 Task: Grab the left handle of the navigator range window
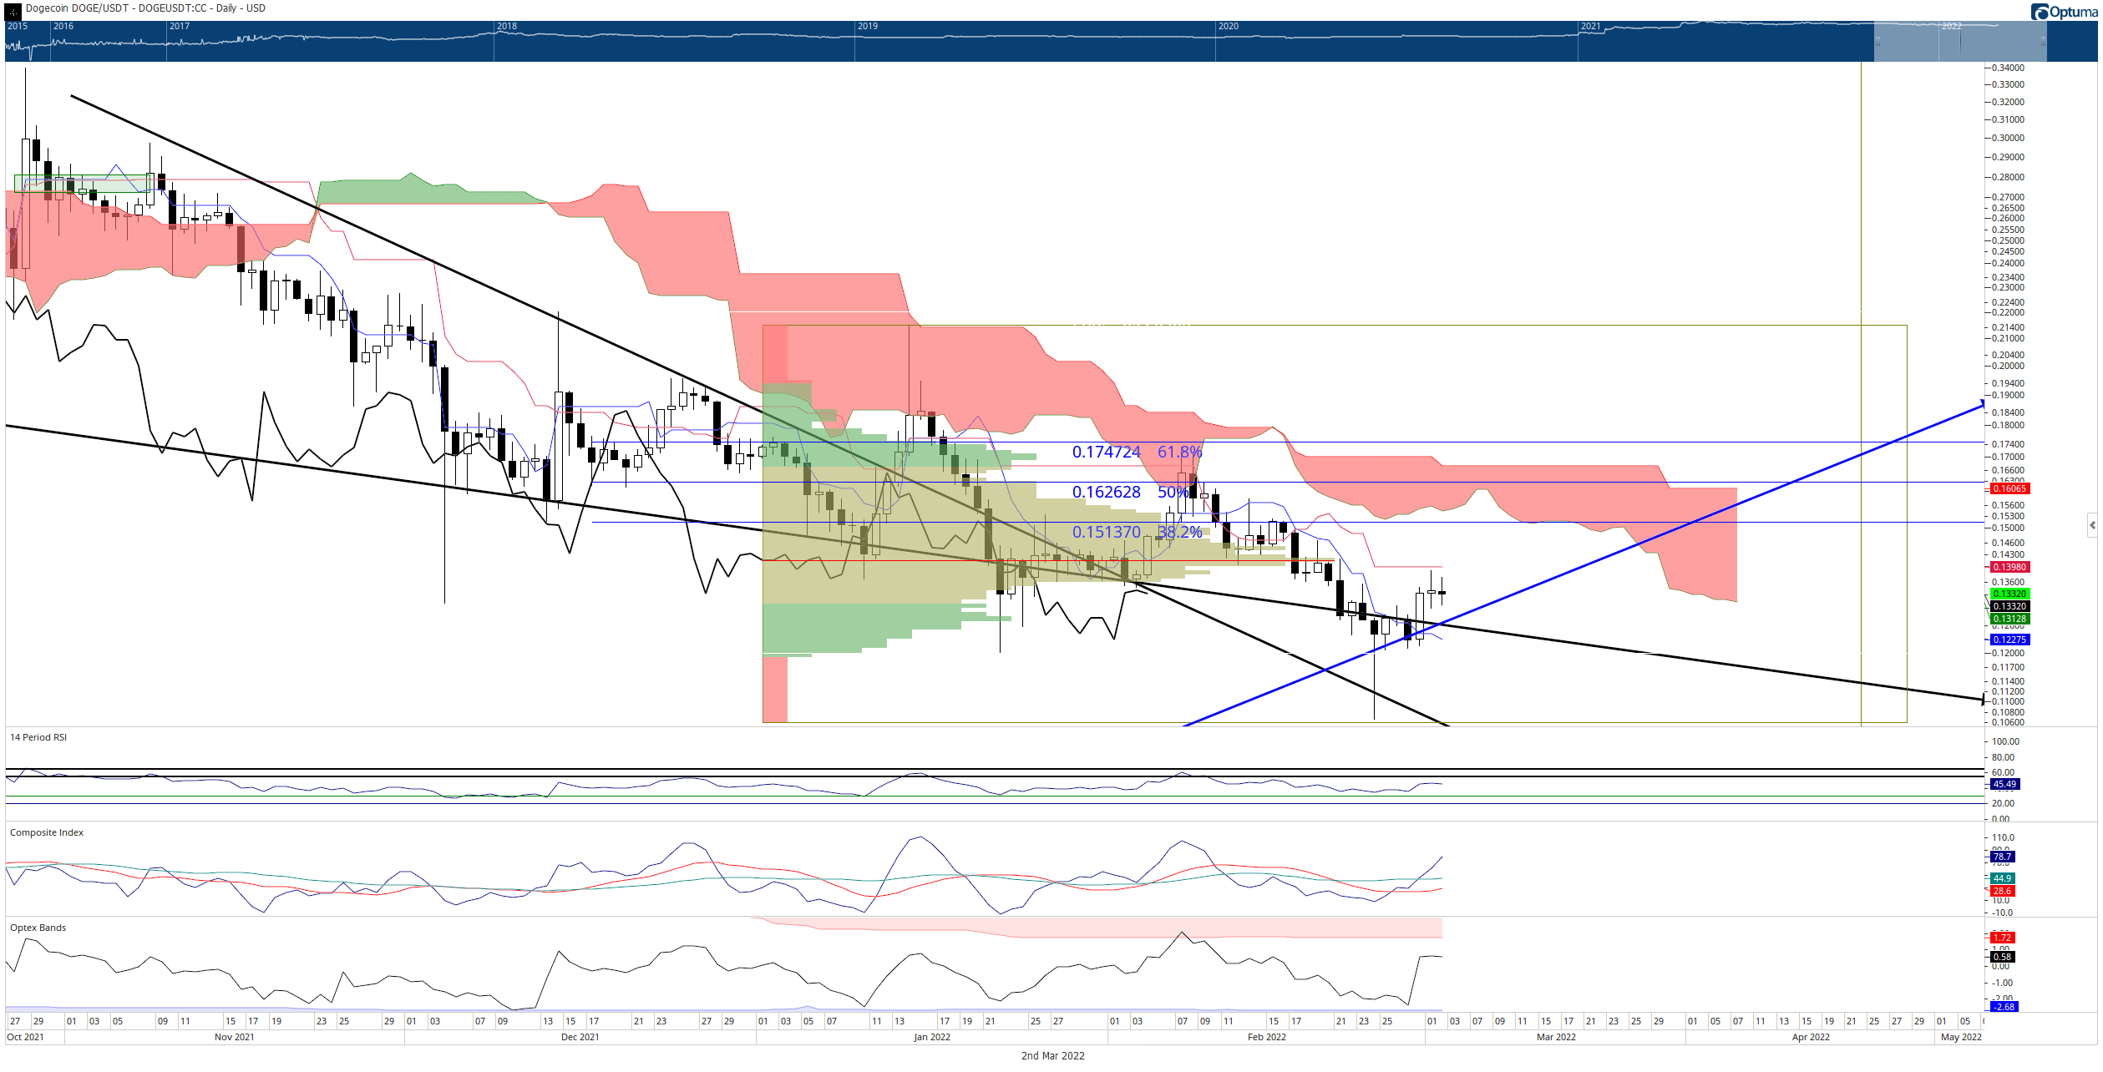1877,41
